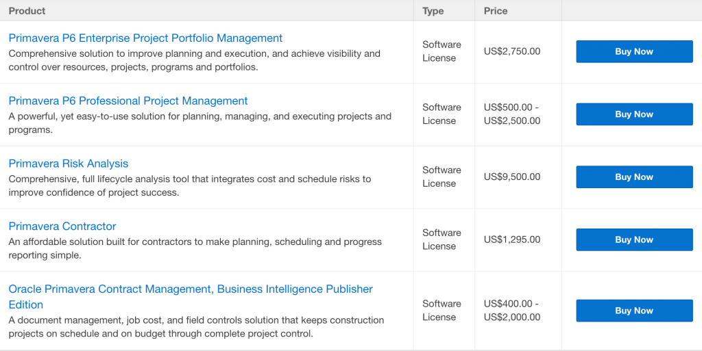Buy Now for Oracle Primavera Contract Management

[x=634, y=311]
